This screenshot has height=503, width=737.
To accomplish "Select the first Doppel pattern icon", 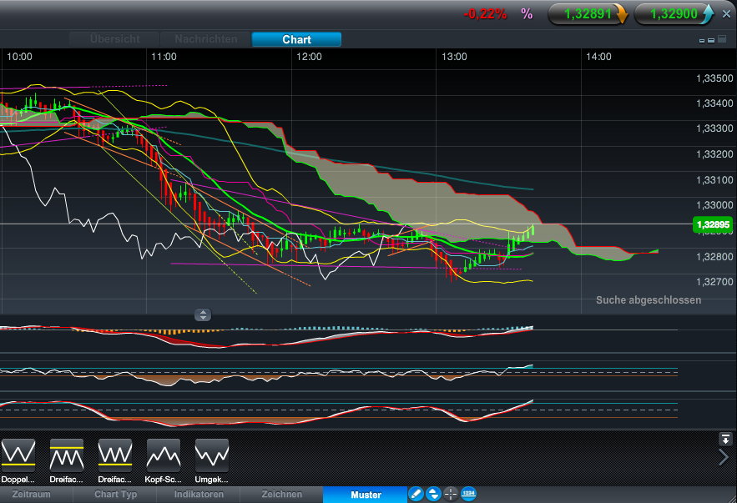I will [x=18, y=455].
